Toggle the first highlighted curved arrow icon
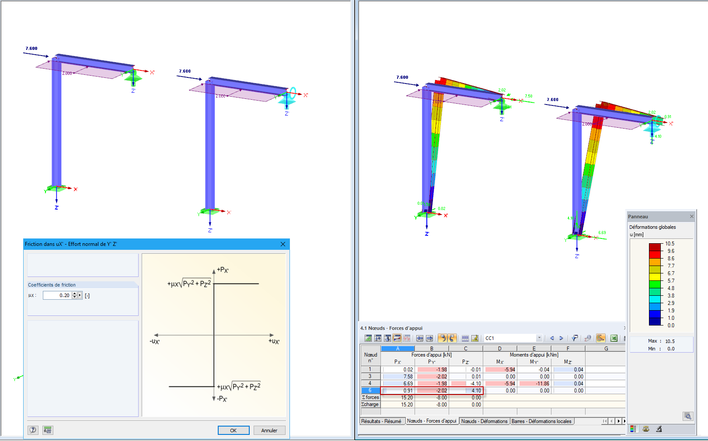The image size is (708, 441). (443, 338)
